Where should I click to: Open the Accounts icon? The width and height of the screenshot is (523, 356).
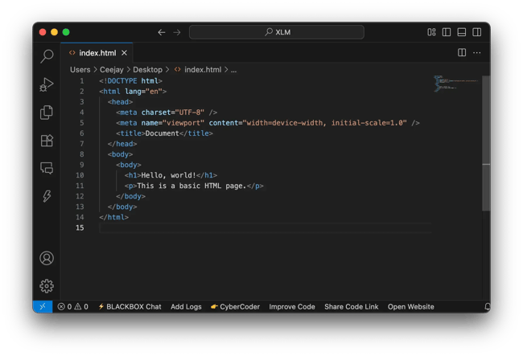click(x=47, y=258)
